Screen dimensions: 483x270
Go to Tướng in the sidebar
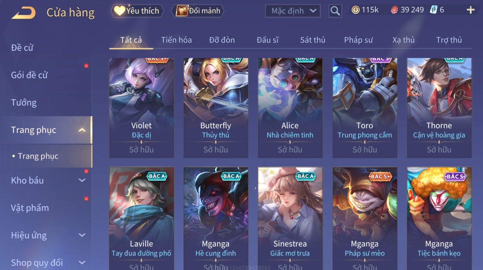[24, 103]
